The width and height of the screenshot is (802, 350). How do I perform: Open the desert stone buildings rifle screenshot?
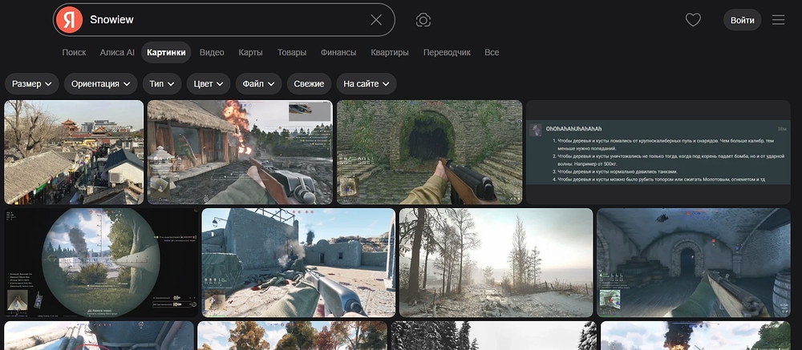tap(298, 263)
